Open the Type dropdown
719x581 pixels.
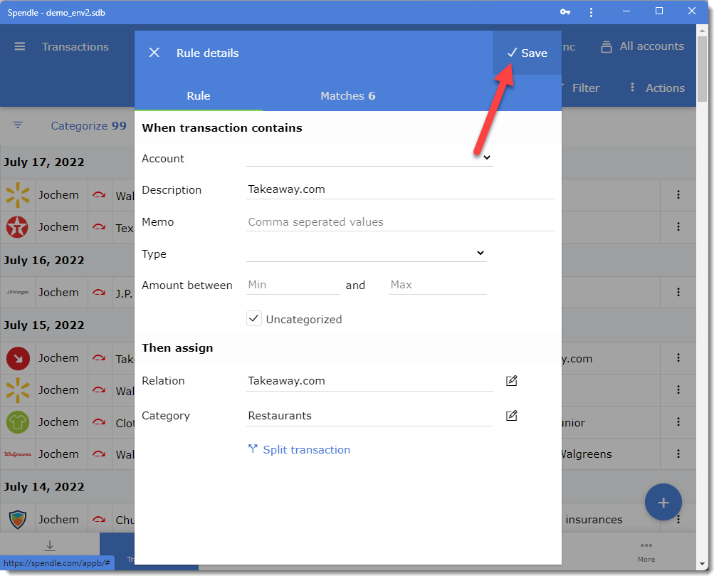pyautogui.click(x=366, y=253)
